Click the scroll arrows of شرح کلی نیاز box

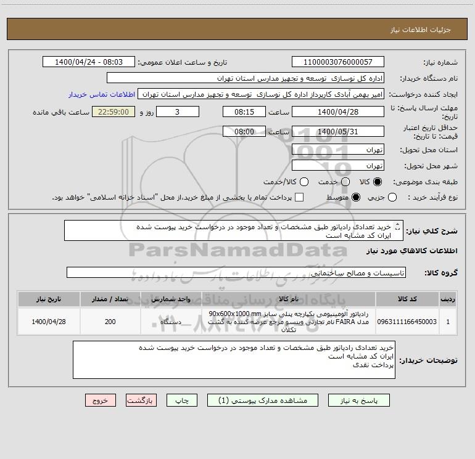coord(398,226)
